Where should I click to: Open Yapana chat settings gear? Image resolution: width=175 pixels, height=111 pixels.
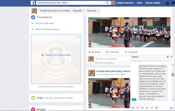(168, 57)
